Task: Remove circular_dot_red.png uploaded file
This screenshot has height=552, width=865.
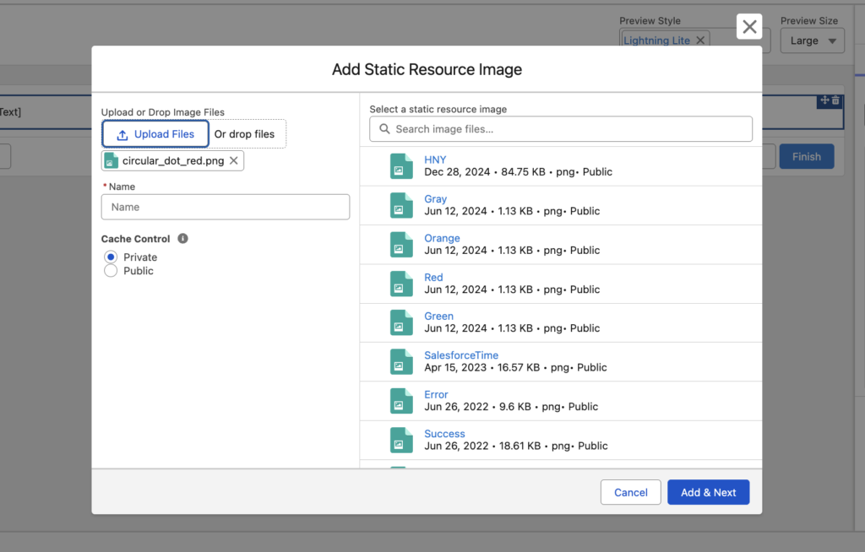Action: 234,160
